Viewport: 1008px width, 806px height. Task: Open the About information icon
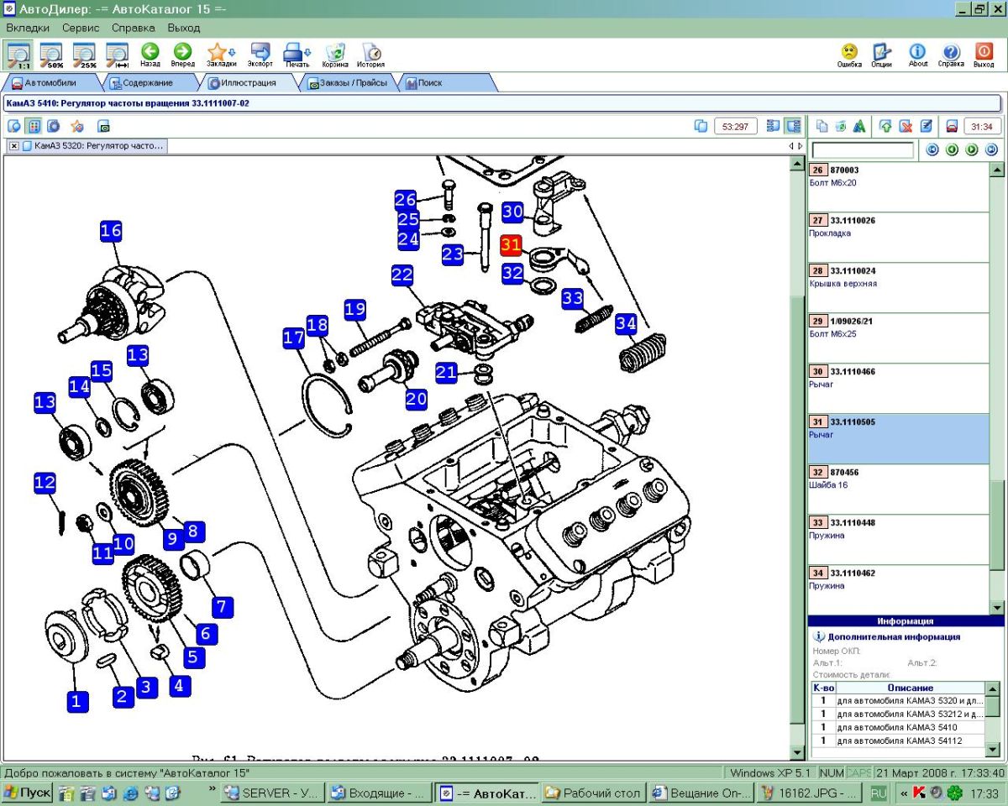918,55
